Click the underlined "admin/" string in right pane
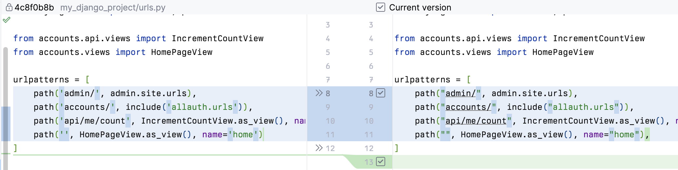 click(461, 93)
